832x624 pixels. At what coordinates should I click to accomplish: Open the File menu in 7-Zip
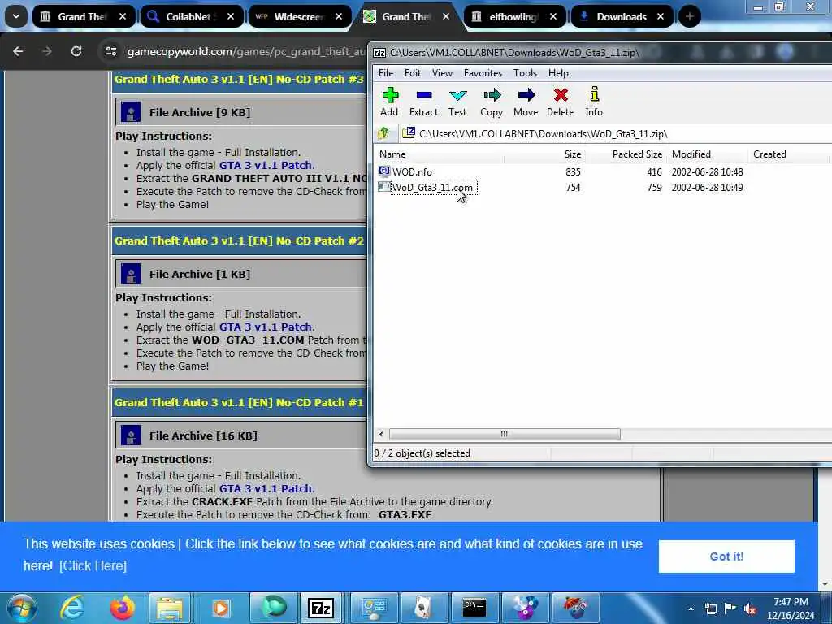pos(386,72)
